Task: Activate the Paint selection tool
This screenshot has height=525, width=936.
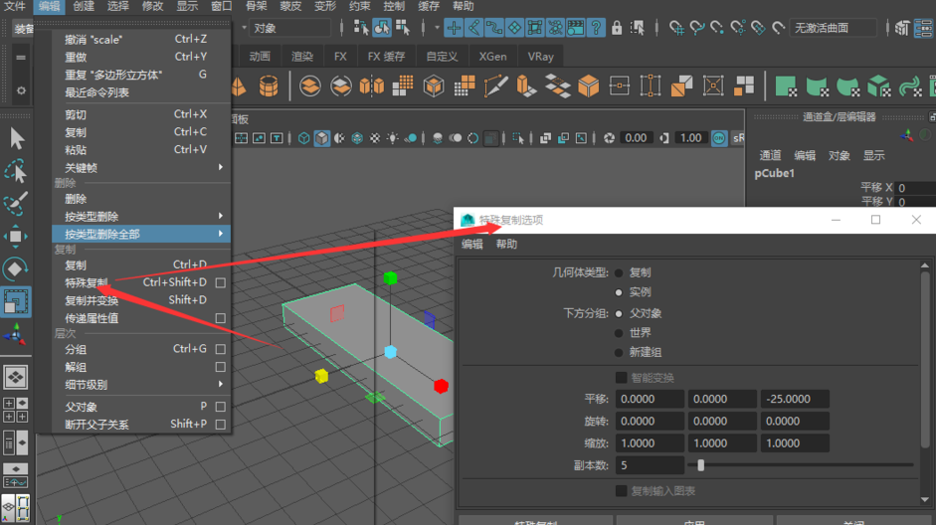Action: click(16, 204)
